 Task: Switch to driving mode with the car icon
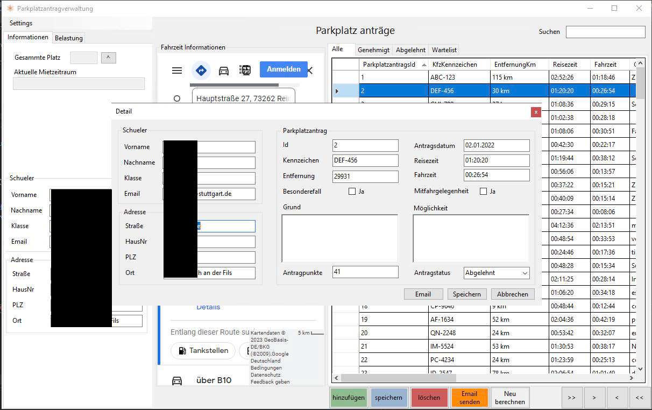tap(223, 70)
